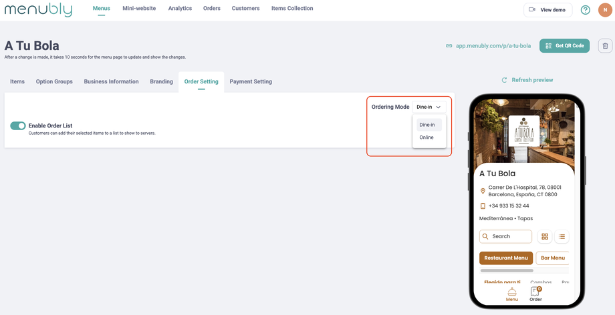This screenshot has height=315, width=615.
Task: Open the app.menubly.com/p/a-tu-bola link
Action: click(493, 46)
